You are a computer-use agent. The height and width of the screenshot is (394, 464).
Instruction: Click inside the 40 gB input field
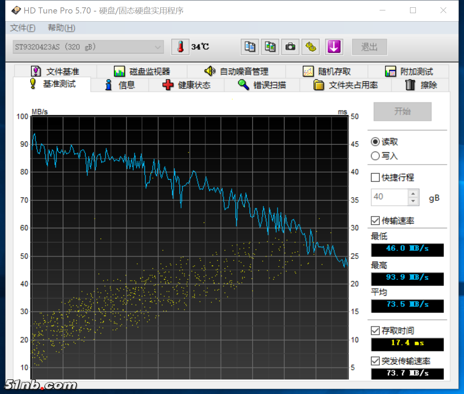pos(387,197)
